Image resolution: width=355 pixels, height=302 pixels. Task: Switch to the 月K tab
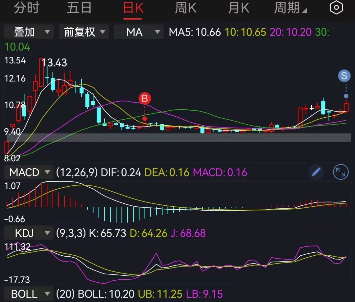[238, 7]
